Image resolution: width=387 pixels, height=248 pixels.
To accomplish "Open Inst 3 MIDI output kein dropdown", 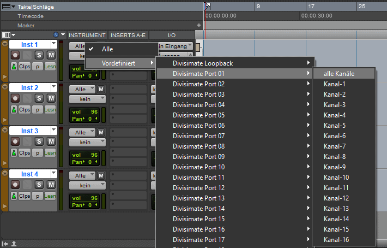I will pyautogui.click(x=87, y=143).
